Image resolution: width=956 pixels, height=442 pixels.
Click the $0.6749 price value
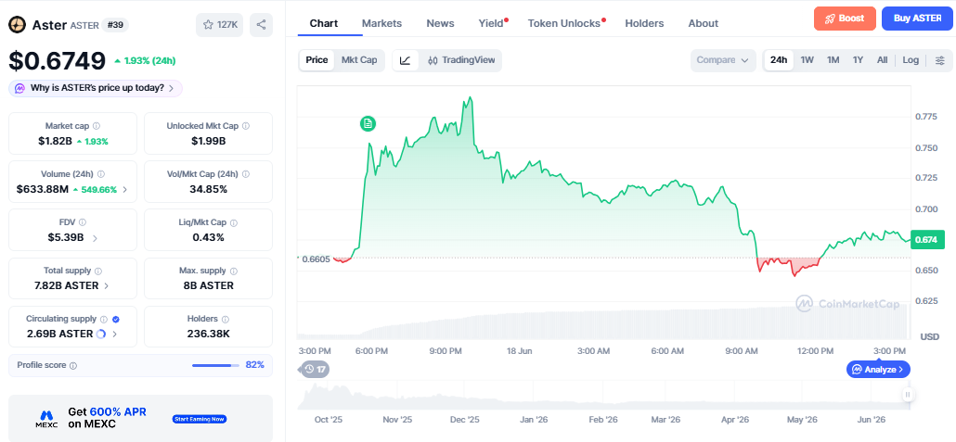[x=58, y=60]
